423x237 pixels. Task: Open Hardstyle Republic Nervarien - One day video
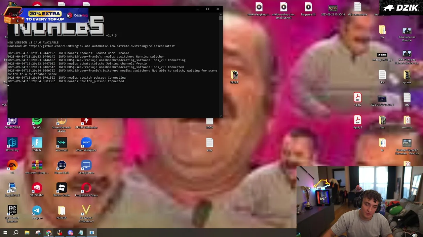tap(407, 147)
